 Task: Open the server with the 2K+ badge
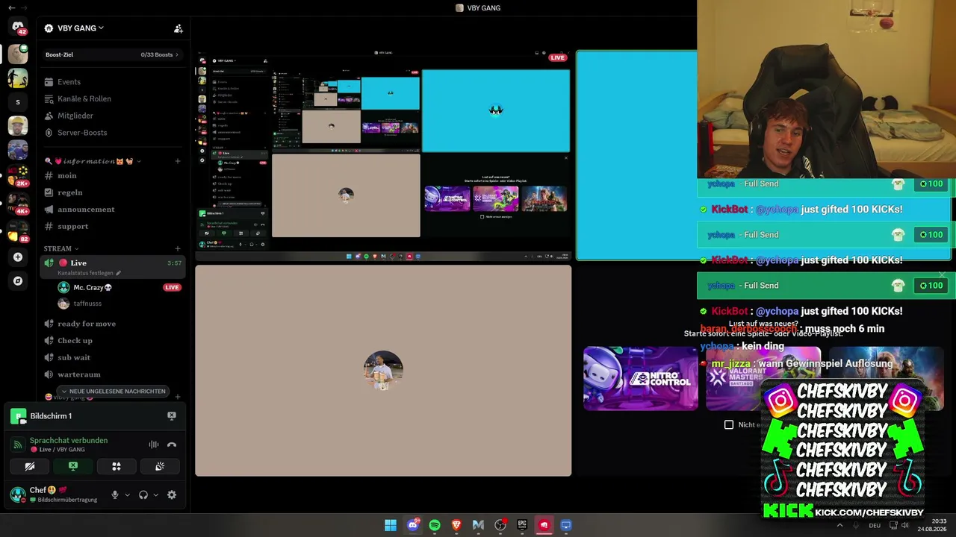(18, 175)
